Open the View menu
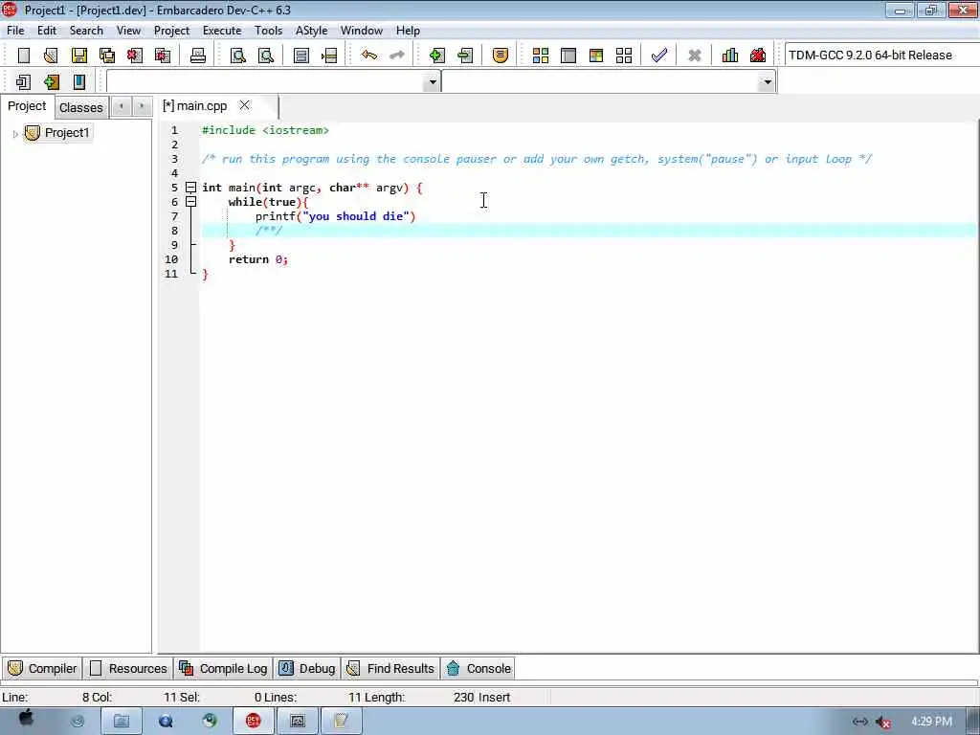This screenshot has height=735, width=980. [x=129, y=31]
